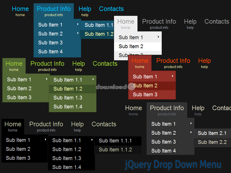
Task: Expand Sub Item 2 arrow in blue dropdown
Action: (78, 33)
